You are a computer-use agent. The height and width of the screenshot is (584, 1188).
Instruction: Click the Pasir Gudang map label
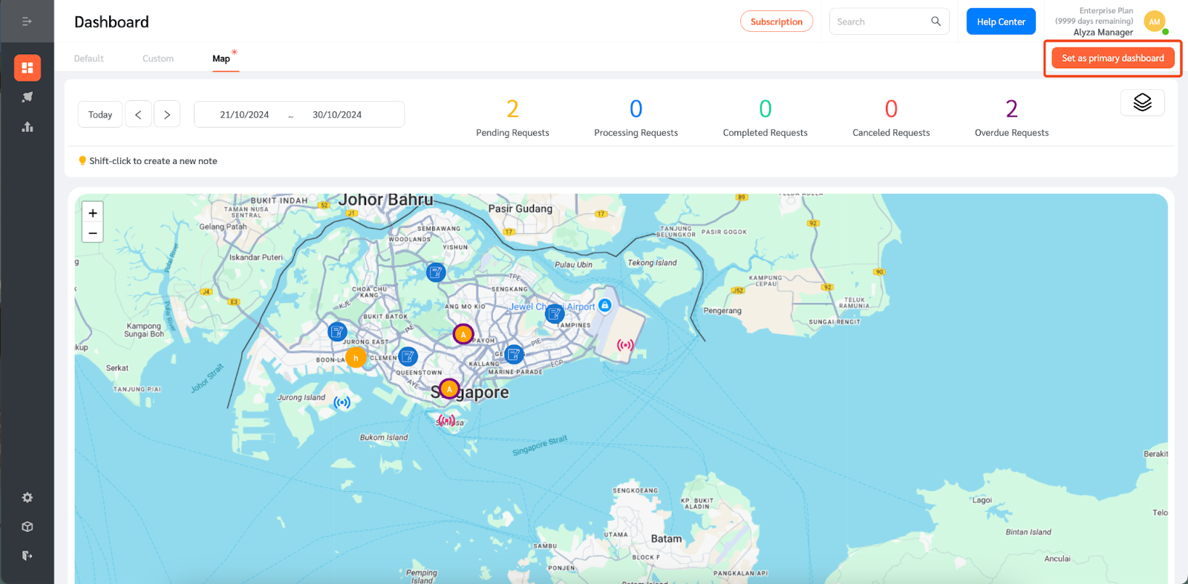tap(520, 209)
